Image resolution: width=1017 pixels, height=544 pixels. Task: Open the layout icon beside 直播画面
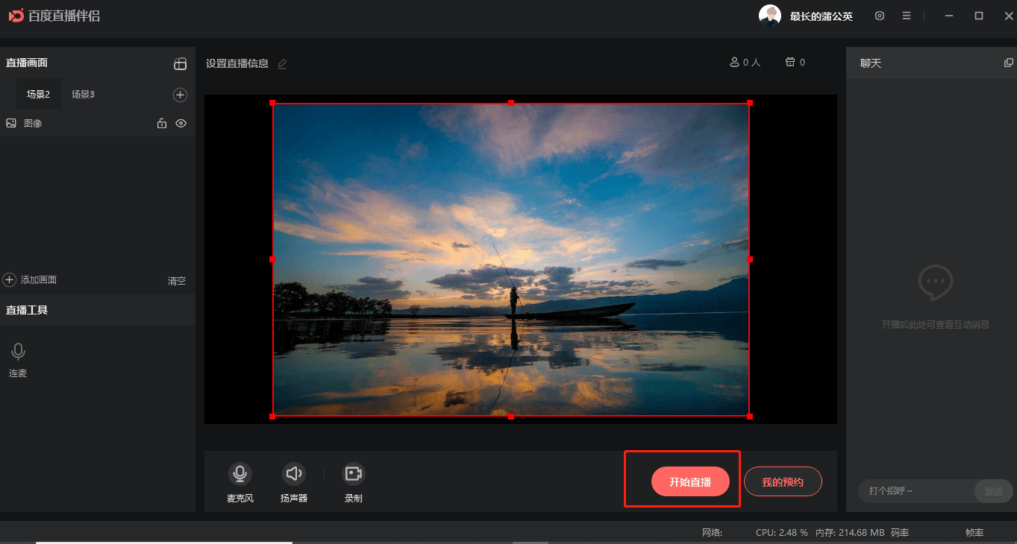(180, 63)
